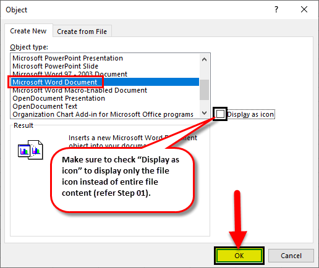The image size is (319, 268).
Task: Click the Cancel button
Action: (291, 256)
